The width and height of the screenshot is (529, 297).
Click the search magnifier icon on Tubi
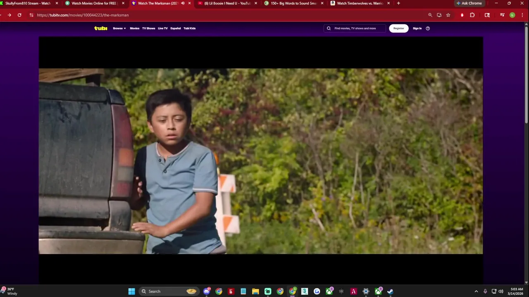click(329, 28)
